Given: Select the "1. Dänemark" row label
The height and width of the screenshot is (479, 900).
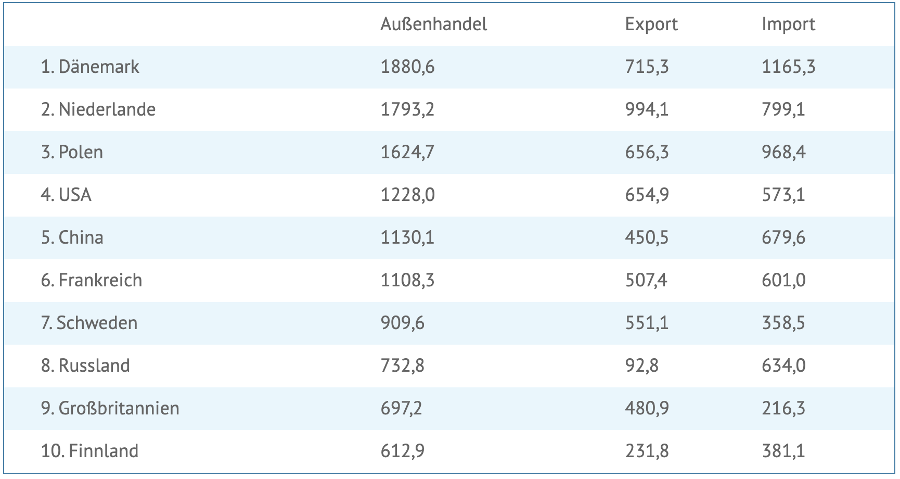Looking at the screenshot, I should tap(90, 67).
